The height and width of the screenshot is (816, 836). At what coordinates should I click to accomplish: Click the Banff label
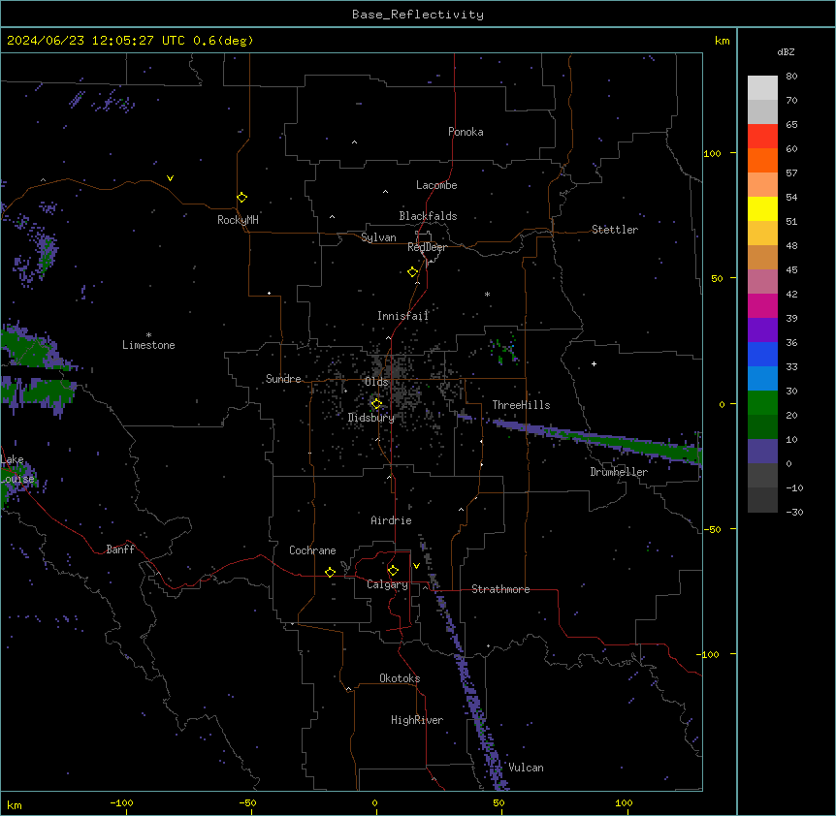click(x=120, y=549)
